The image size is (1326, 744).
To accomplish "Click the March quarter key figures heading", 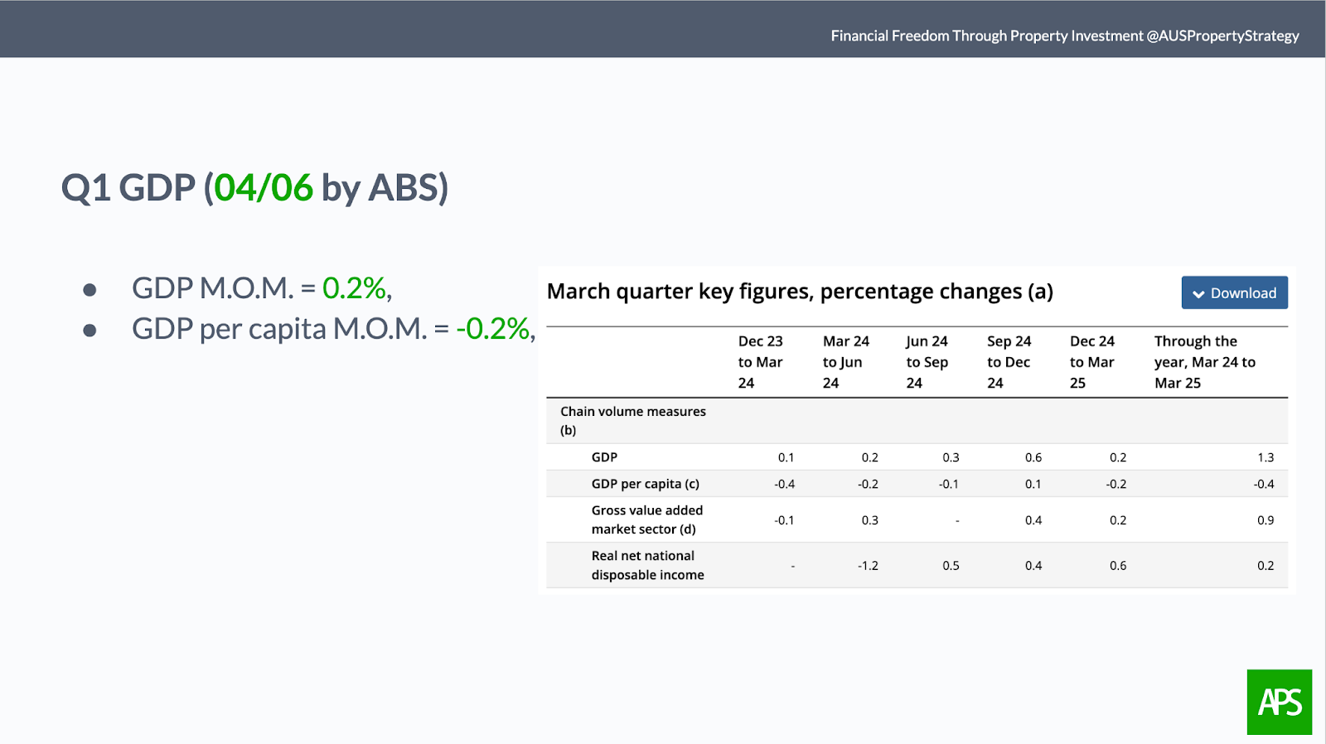I will point(800,292).
